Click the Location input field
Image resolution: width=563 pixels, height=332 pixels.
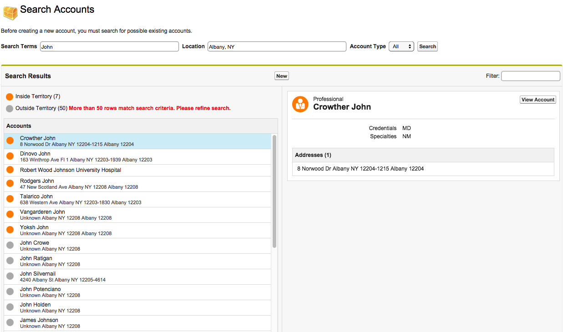tap(277, 46)
